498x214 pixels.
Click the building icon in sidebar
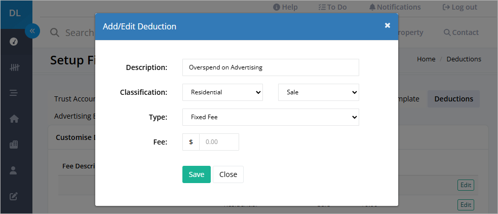(x=14, y=145)
